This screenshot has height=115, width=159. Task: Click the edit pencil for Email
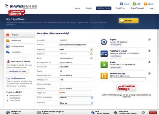pyautogui.click(x=92, y=58)
